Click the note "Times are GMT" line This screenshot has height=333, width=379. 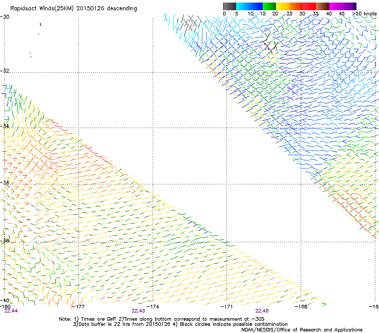coord(162,319)
